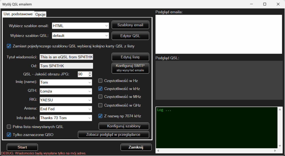Expand the Antena dropdown showing End Fed
This screenshot has height=156, width=285.
pos(66,109)
